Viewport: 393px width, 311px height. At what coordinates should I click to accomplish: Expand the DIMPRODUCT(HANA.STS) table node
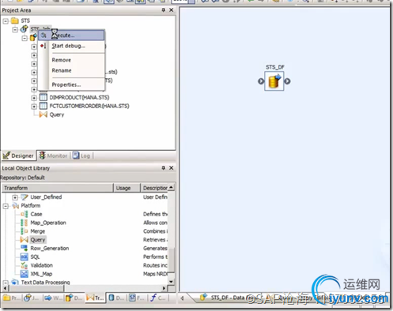pos(34,98)
